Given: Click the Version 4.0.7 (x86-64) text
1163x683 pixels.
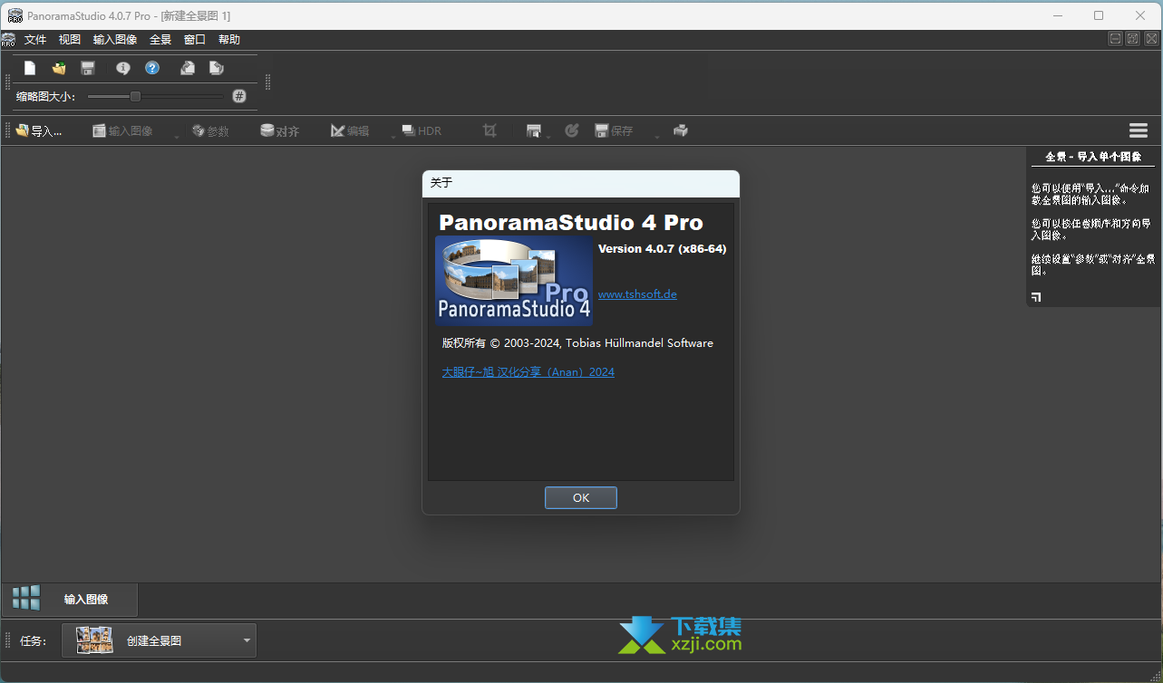Looking at the screenshot, I should pyautogui.click(x=663, y=249).
